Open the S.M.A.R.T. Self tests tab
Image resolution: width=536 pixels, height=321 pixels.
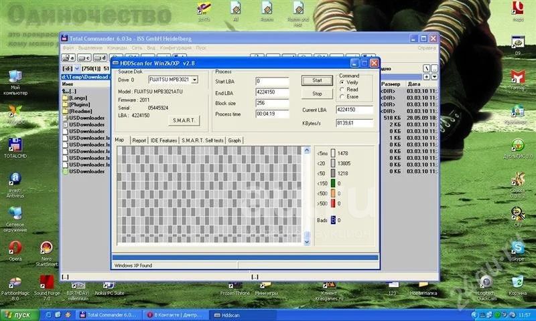(202, 140)
